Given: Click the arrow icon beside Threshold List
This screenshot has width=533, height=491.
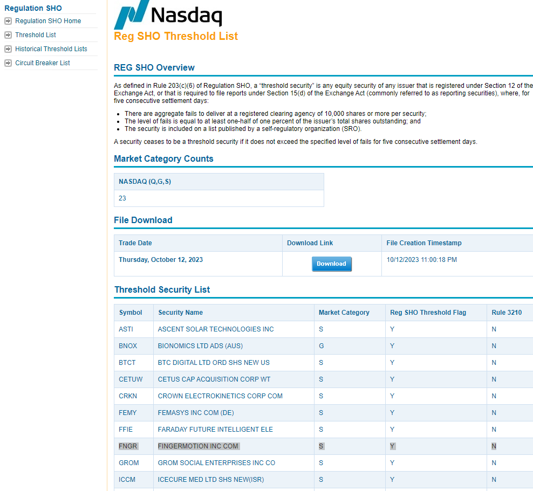Looking at the screenshot, I should coord(8,35).
